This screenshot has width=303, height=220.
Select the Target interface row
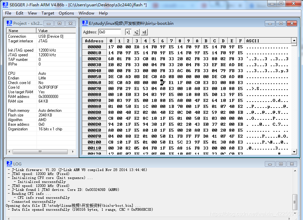pyautogui.click(x=41, y=41)
